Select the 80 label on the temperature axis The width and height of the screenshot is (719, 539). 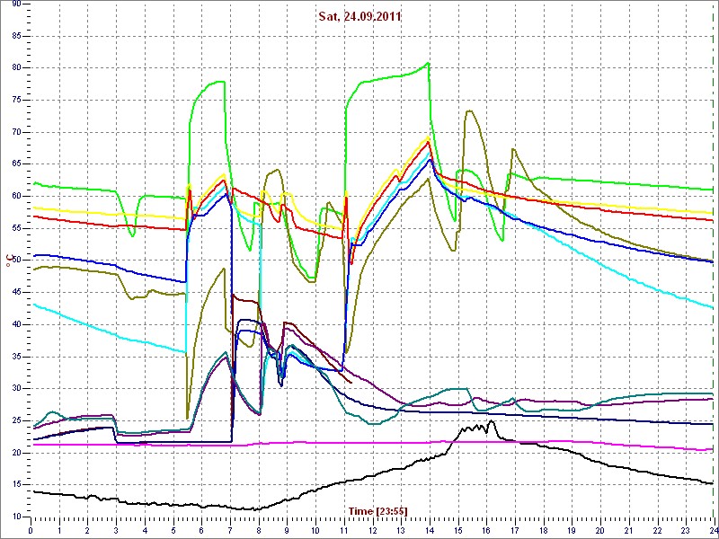point(15,68)
